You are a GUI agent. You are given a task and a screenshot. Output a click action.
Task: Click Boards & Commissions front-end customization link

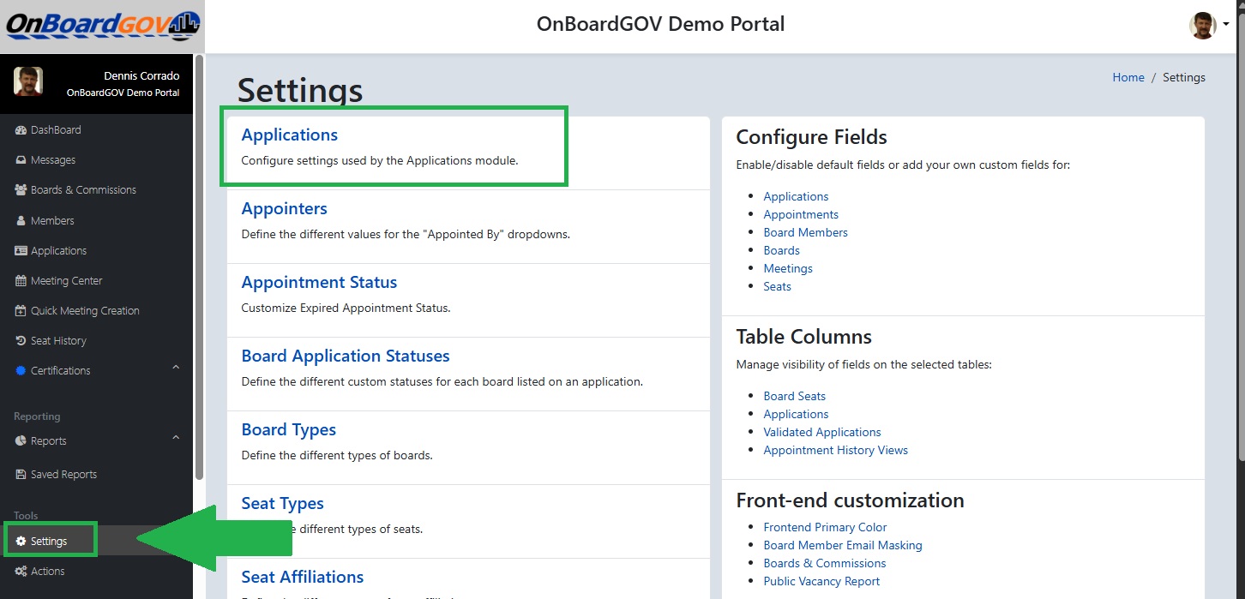(x=825, y=563)
